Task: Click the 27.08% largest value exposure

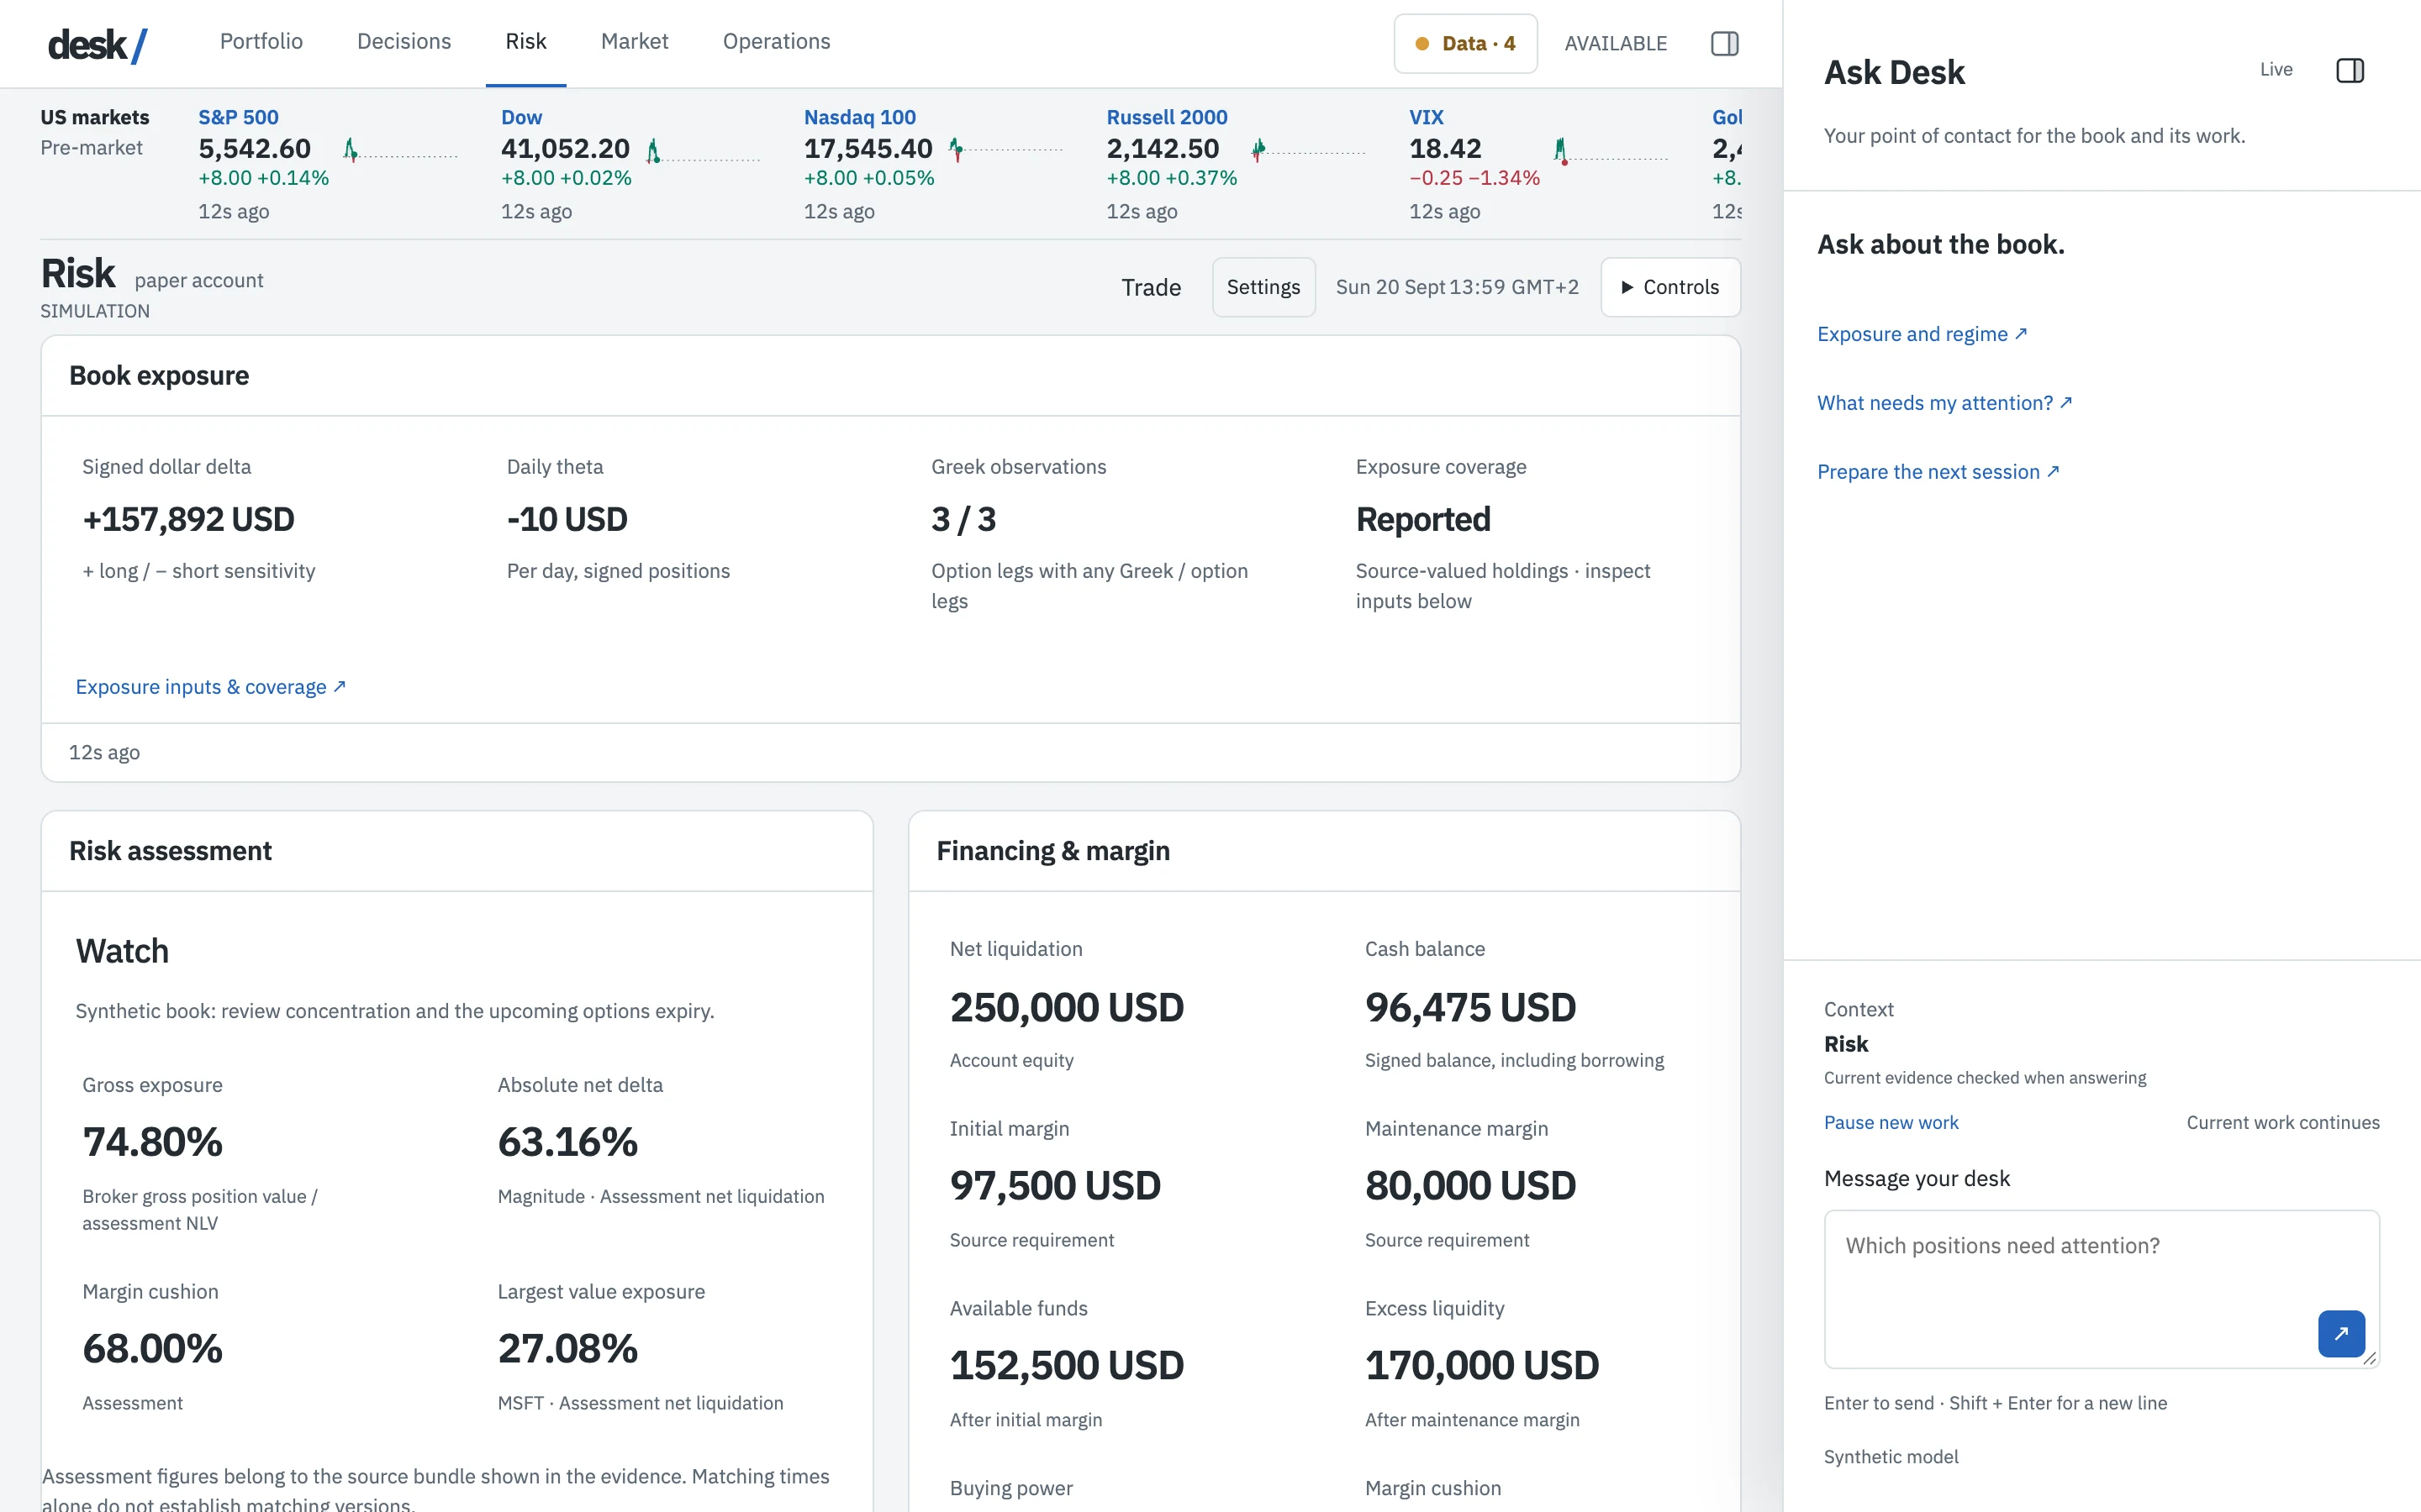Action: pyautogui.click(x=567, y=1349)
